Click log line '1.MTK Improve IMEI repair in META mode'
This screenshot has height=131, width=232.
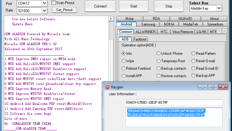coord(40,59)
